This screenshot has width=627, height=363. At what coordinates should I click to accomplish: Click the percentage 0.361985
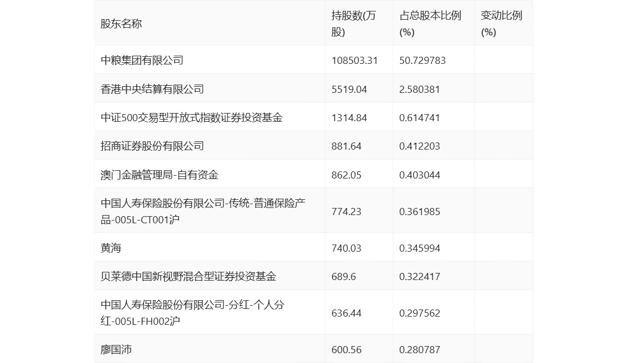[x=419, y=211]
